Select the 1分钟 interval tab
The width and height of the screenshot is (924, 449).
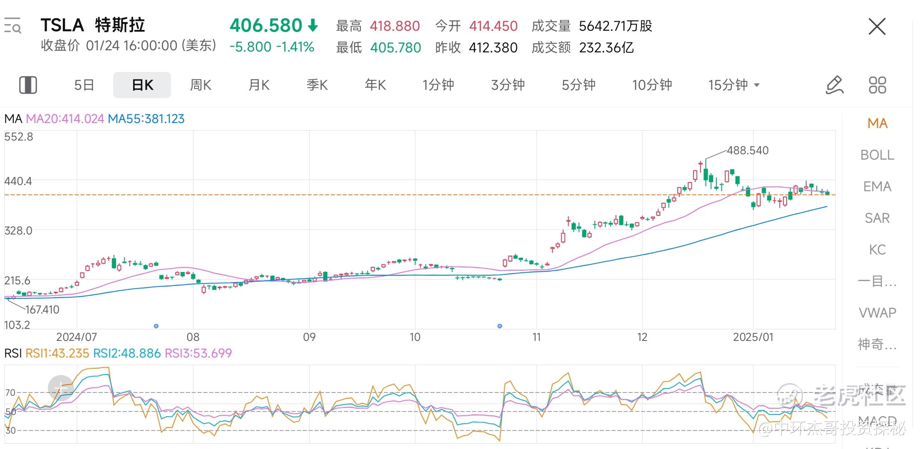(x=438, y=85)
